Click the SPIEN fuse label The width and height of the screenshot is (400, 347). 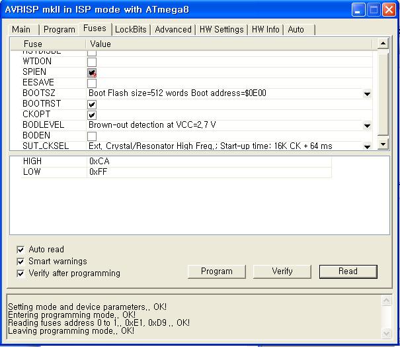tap(34, 72)
